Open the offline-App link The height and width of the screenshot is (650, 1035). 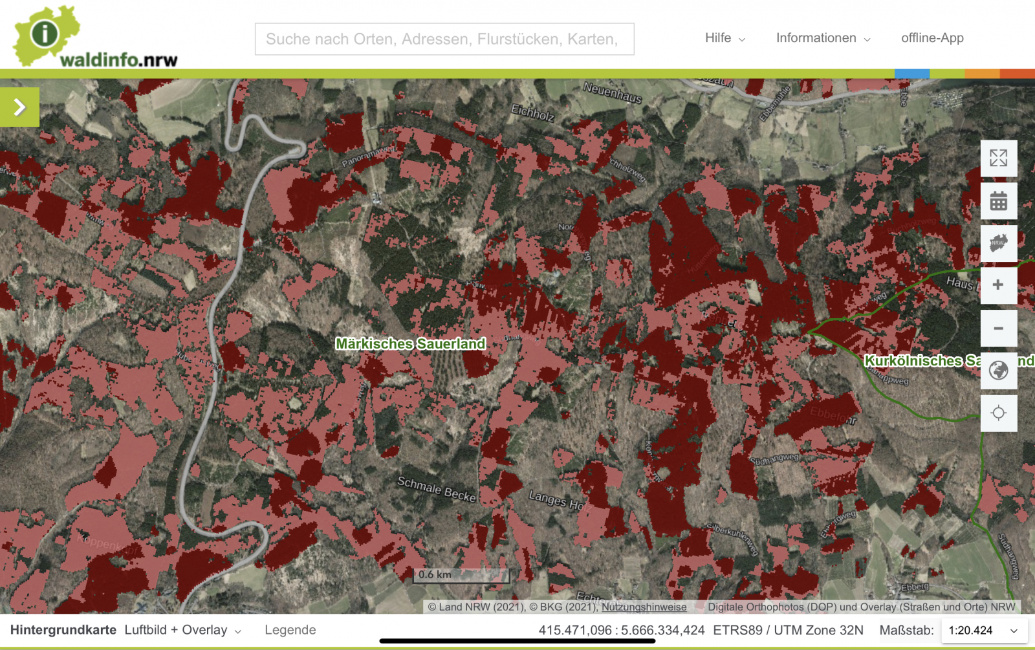(x=932, y=38)
